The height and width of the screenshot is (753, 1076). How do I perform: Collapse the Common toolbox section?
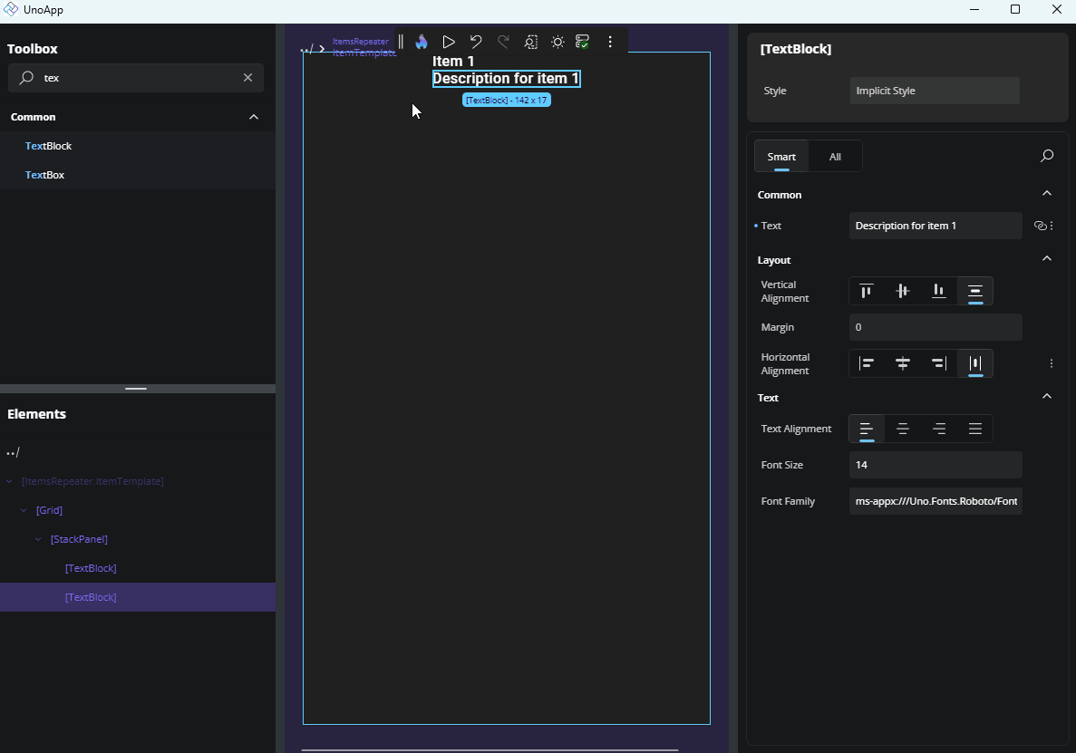point(254,116)
